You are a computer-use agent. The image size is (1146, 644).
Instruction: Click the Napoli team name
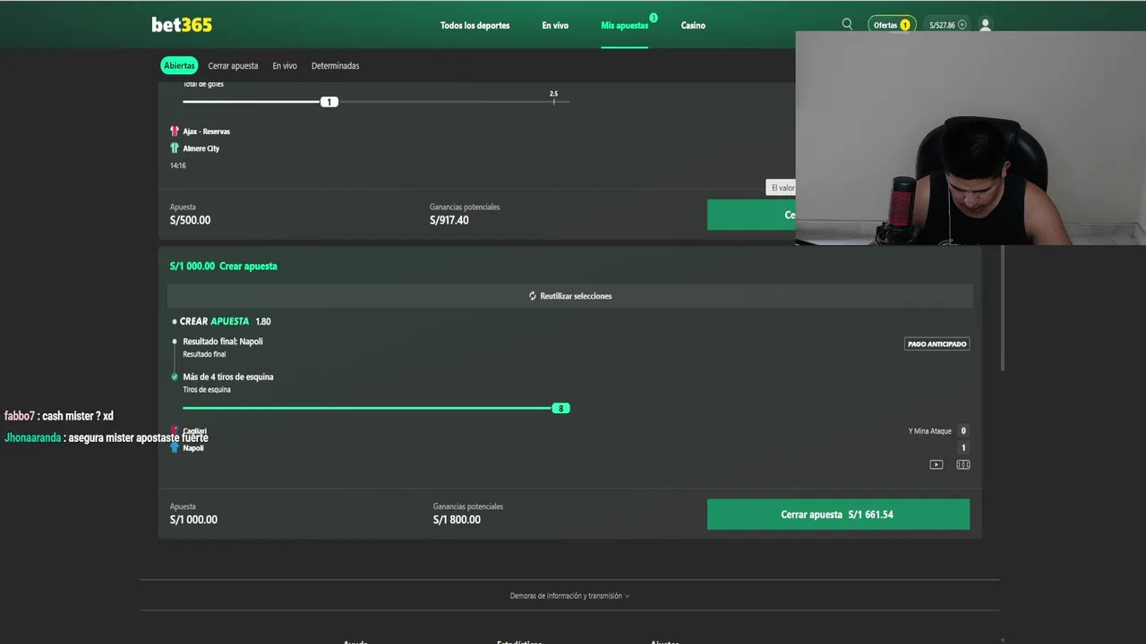193,447
